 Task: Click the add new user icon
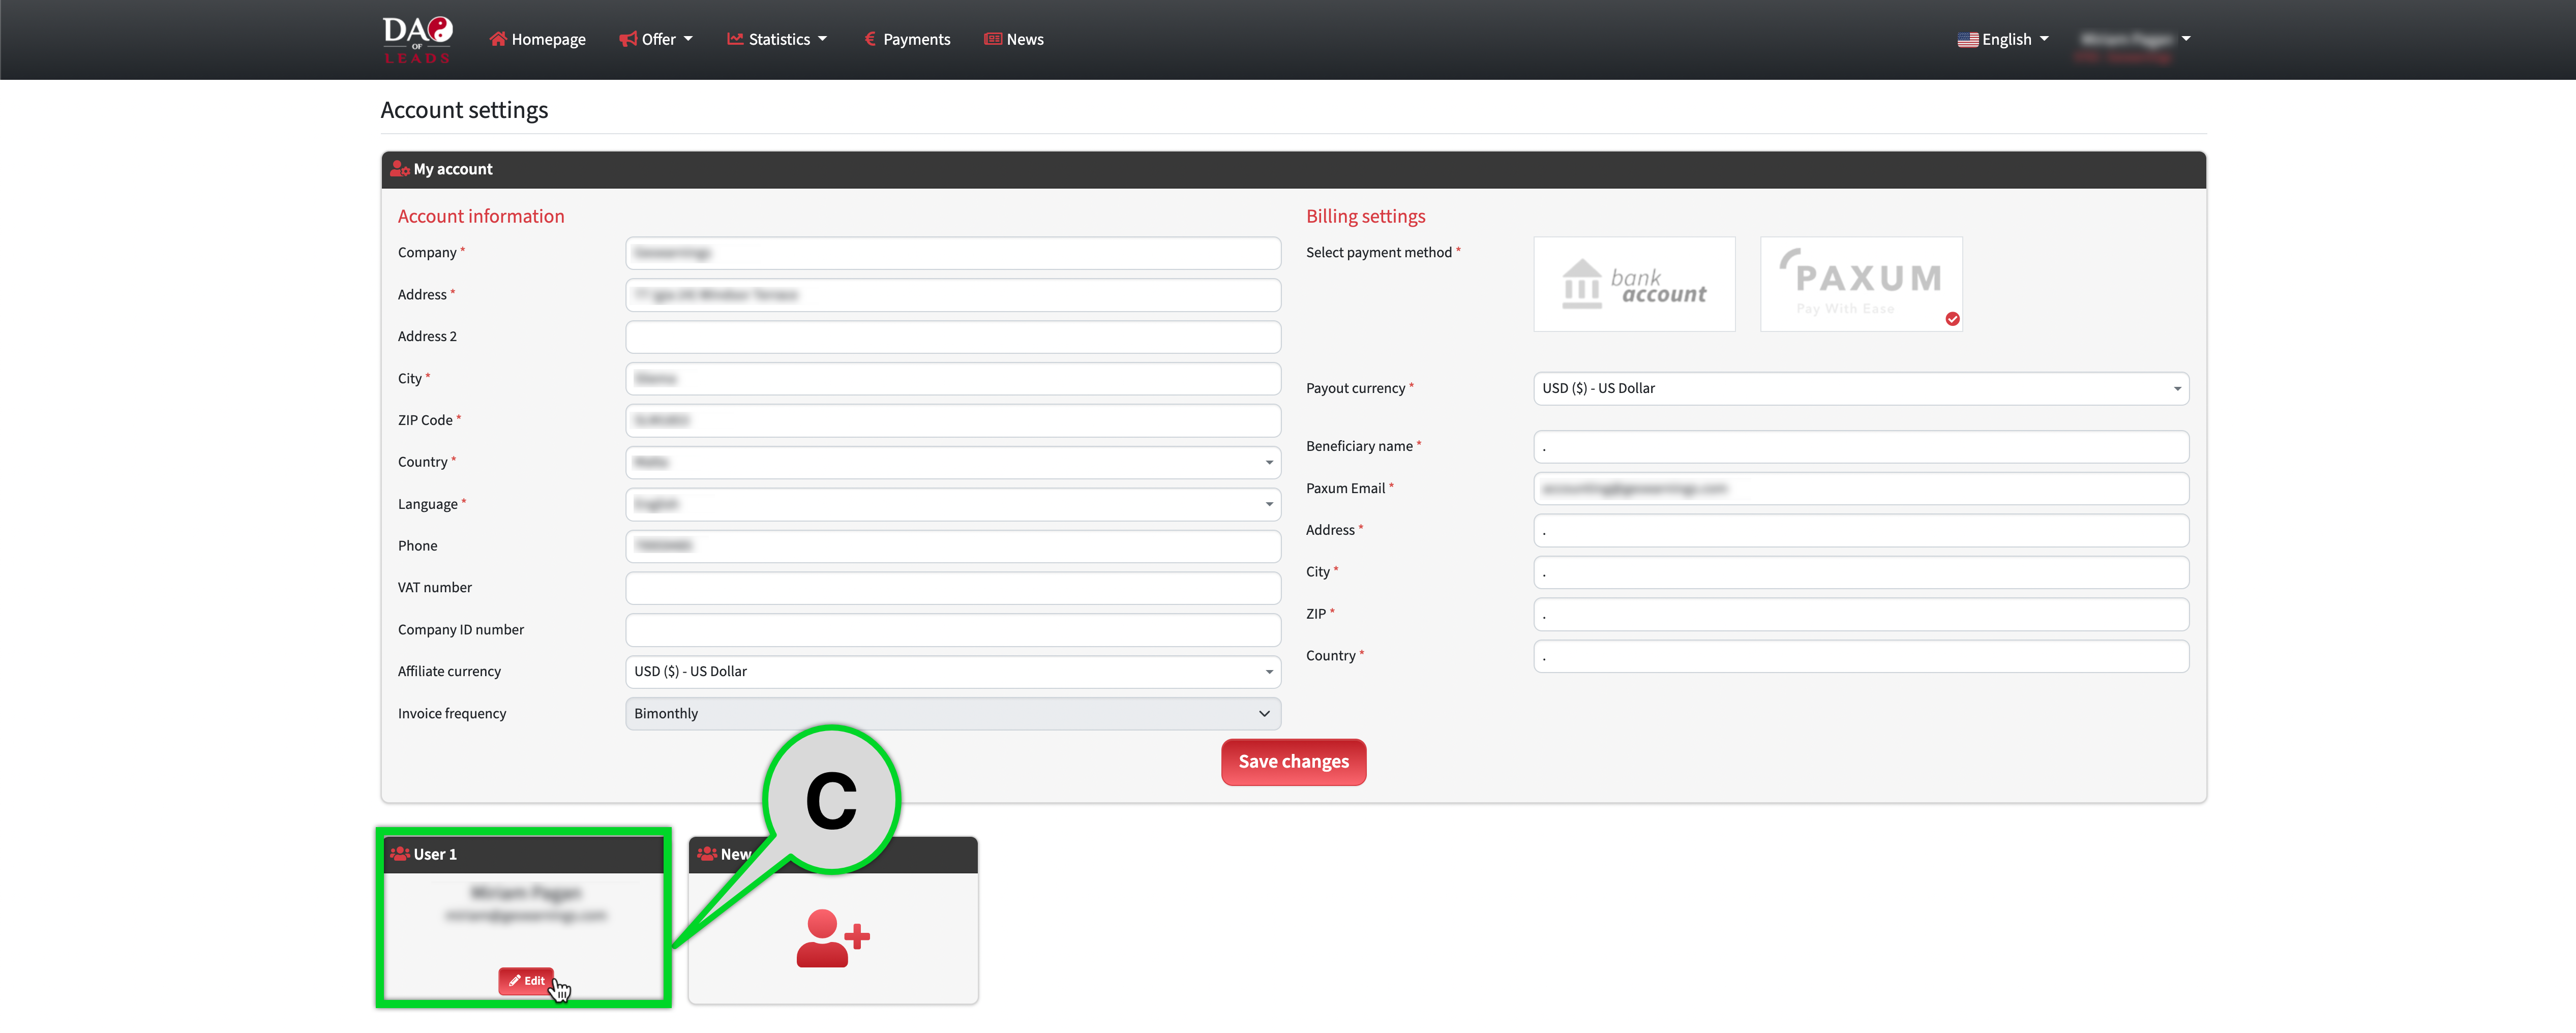[x=832, y=938]
